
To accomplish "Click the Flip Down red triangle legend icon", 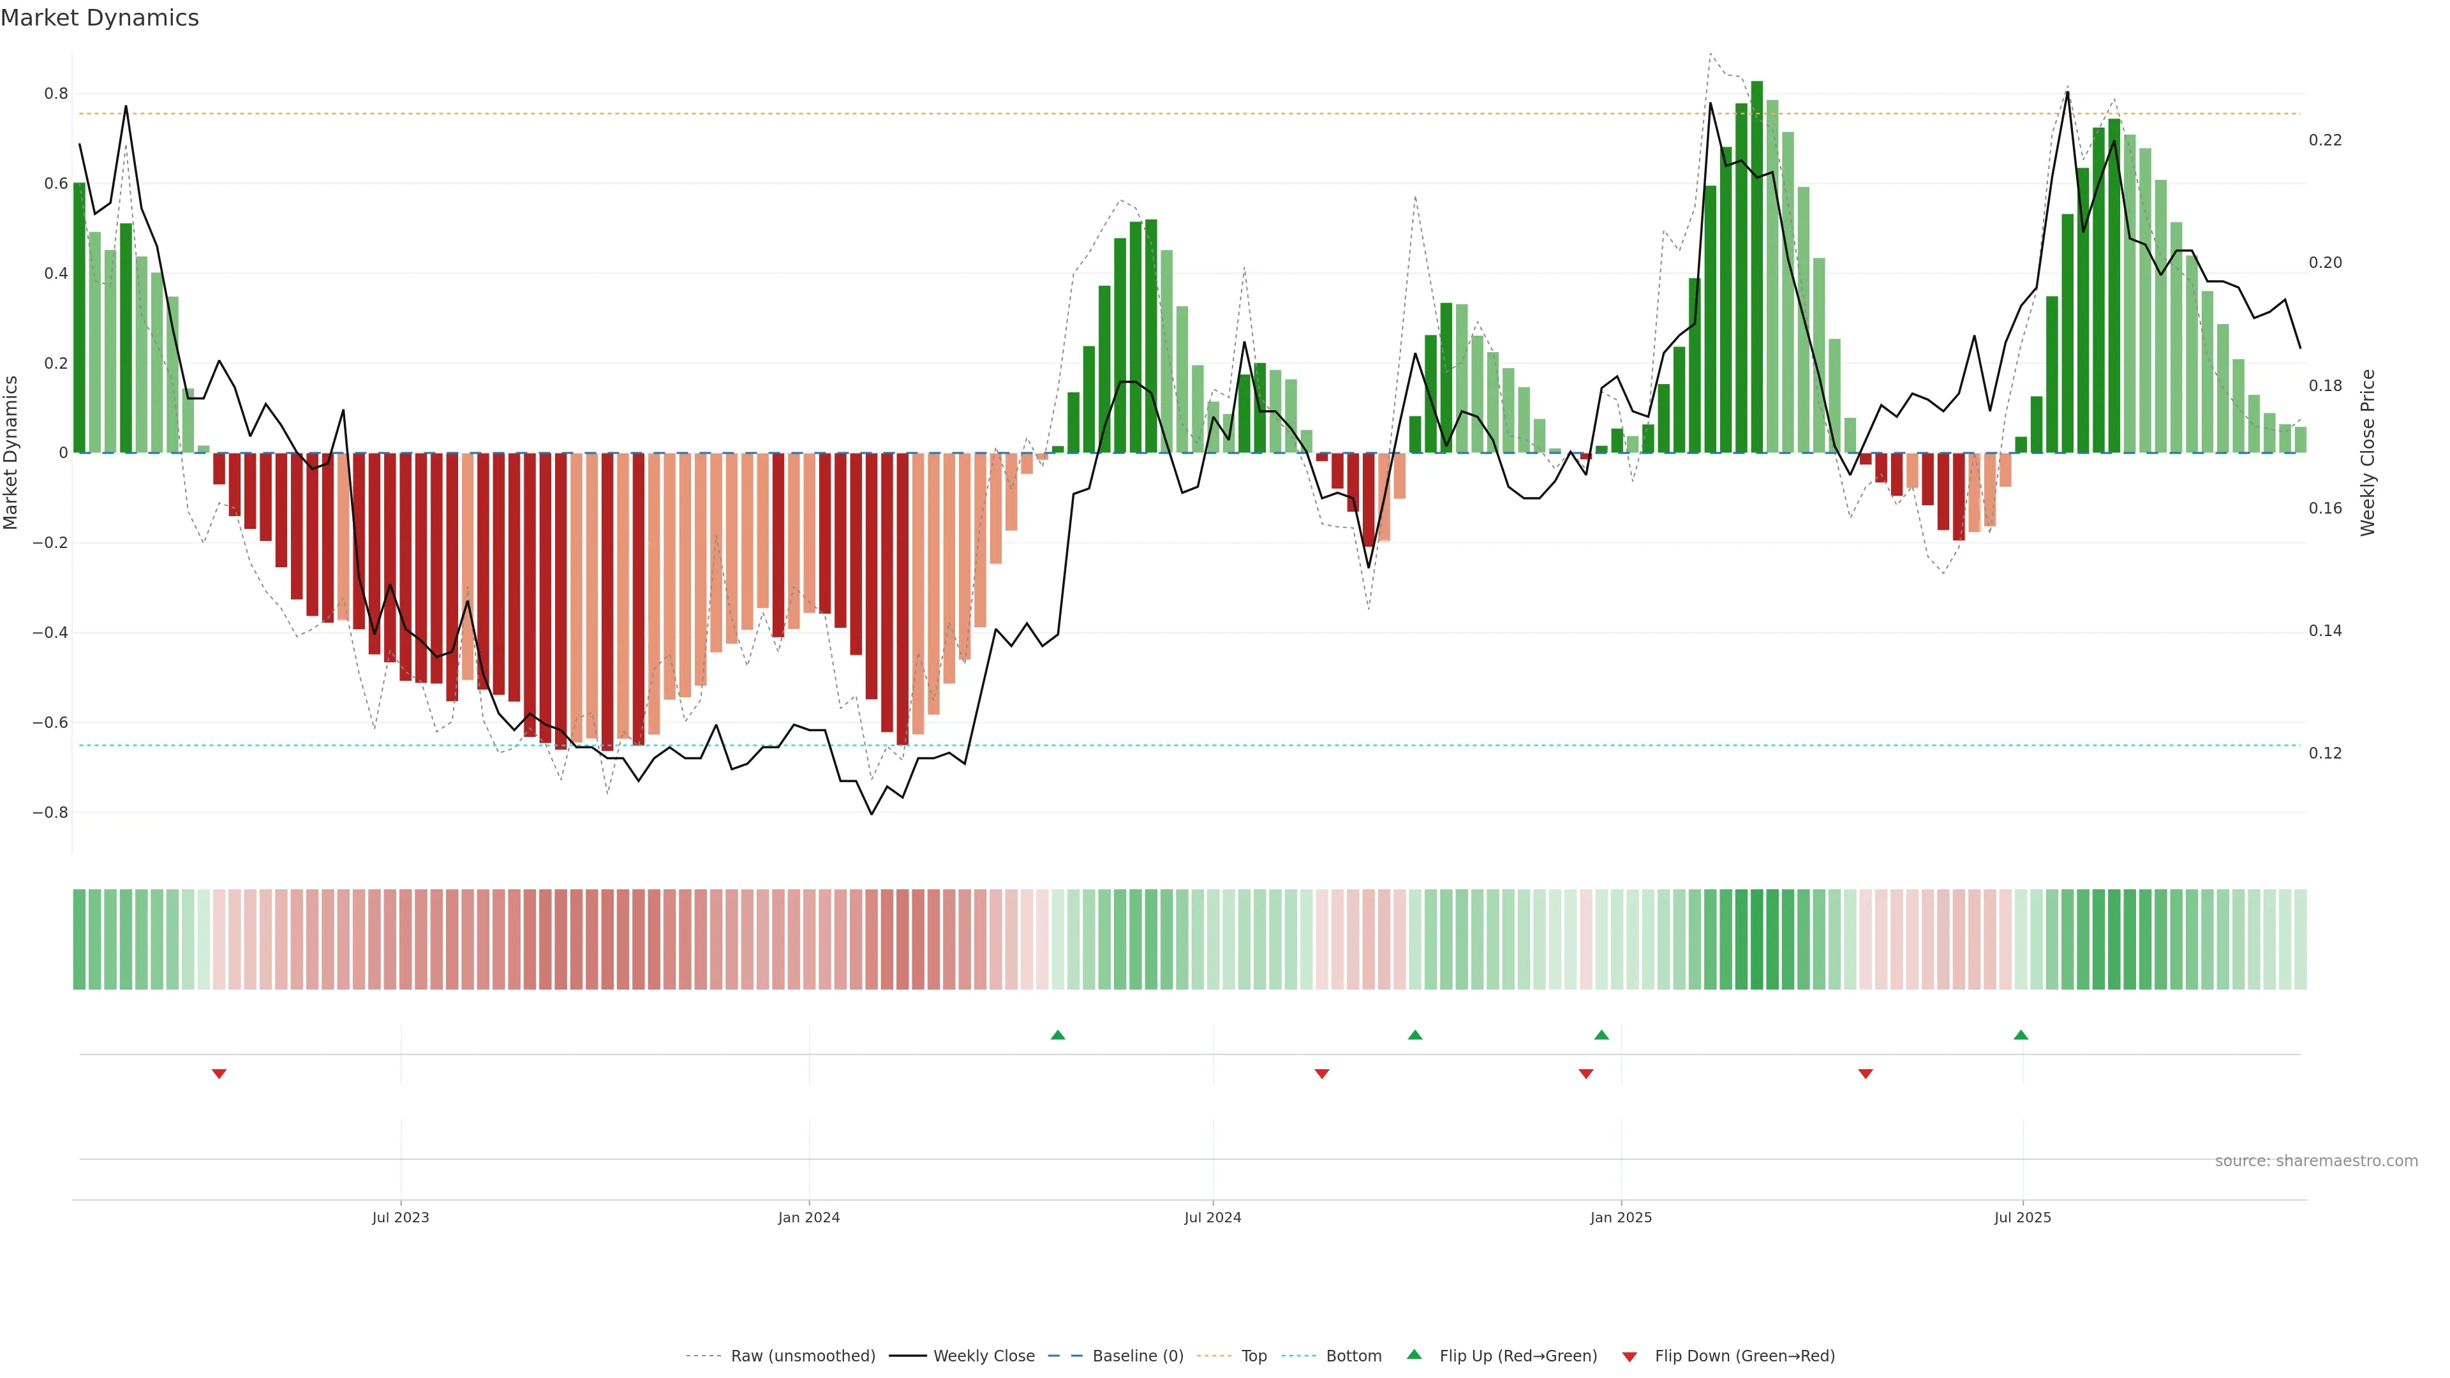I will [x=1630, y=1356].
